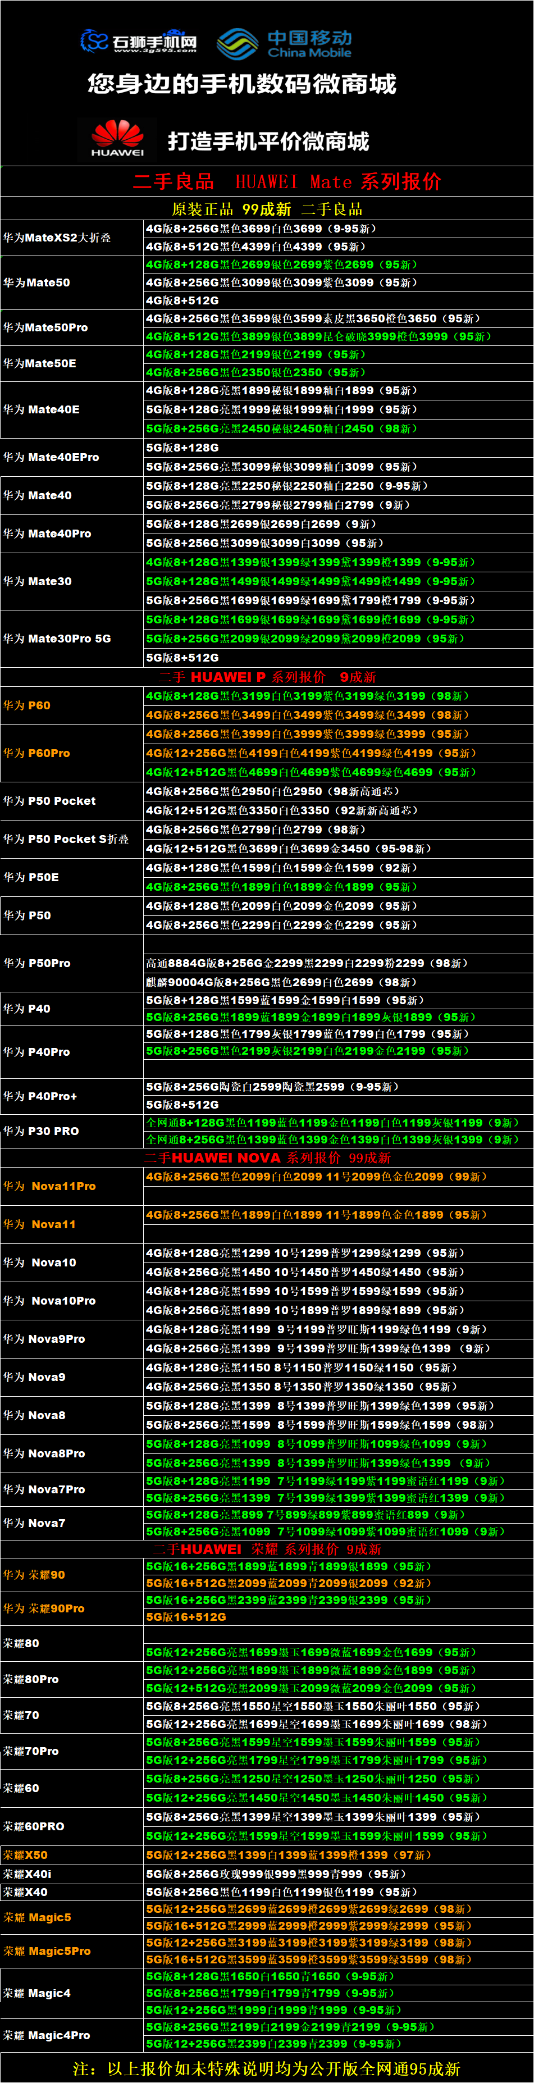
Task: Click the China Mobile logo
Action: coord(284,44)
